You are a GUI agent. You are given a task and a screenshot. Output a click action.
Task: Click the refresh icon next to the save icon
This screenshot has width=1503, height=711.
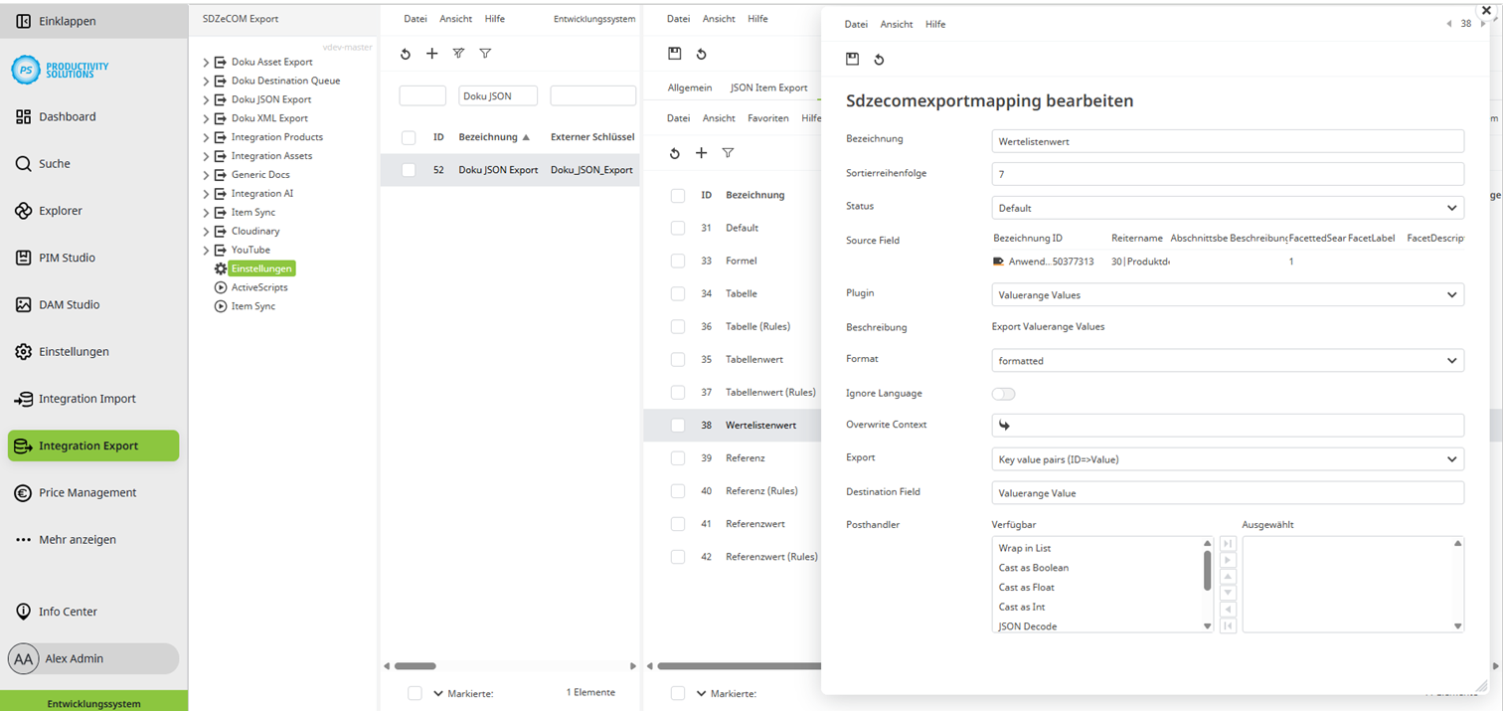[879, 59]
